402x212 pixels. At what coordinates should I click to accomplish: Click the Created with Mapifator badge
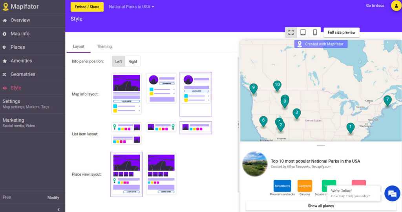pyautogui.click(x=321, y=44)
